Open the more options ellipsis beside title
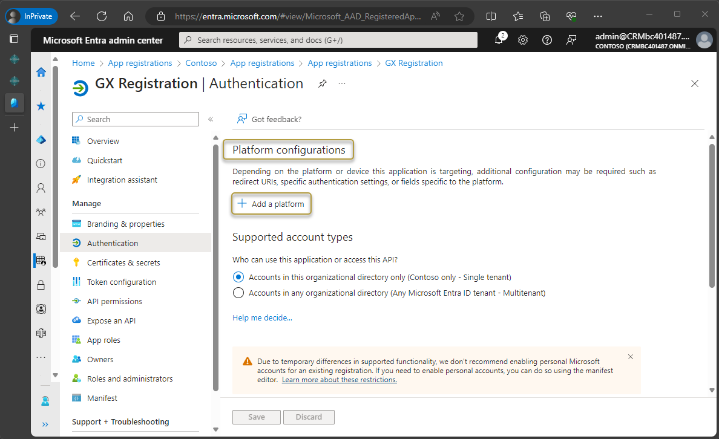 [x=342, y=83]
